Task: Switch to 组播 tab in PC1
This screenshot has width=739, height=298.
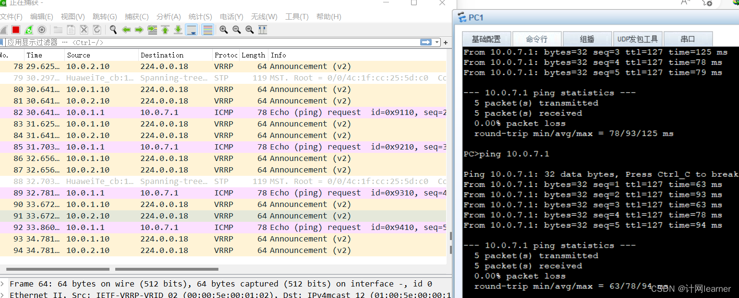Action: [587, 39]
